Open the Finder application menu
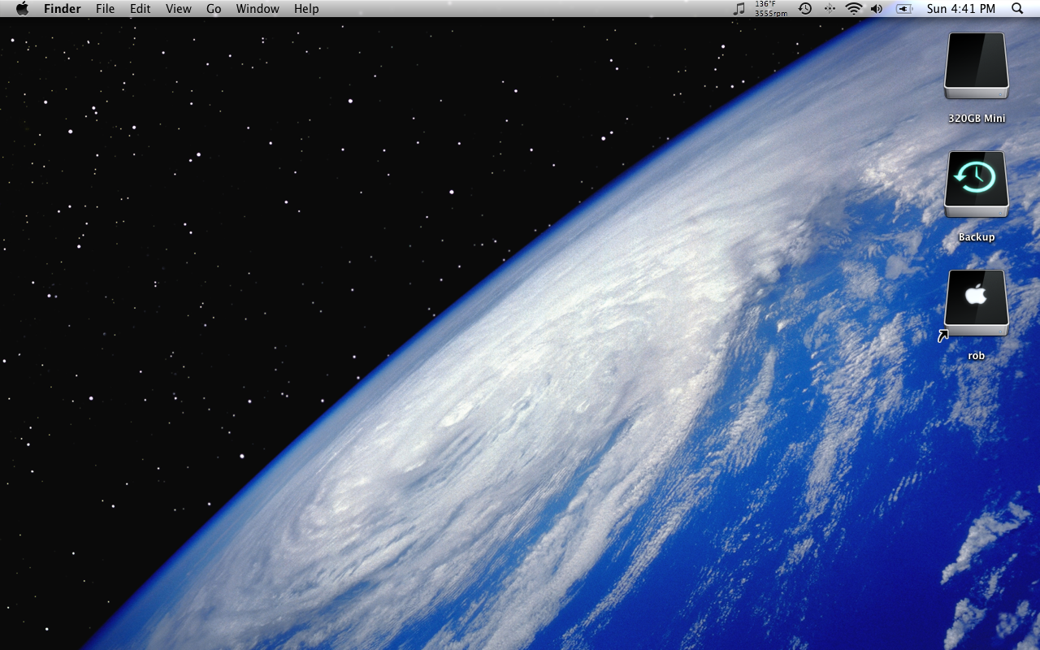1040x650 pixels. 63,9
